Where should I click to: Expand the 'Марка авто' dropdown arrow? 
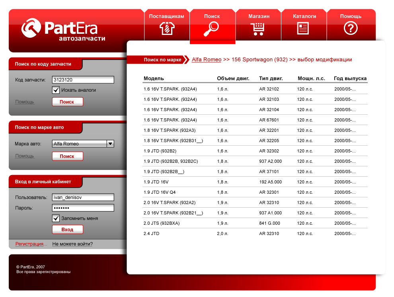tap(110, 144)
